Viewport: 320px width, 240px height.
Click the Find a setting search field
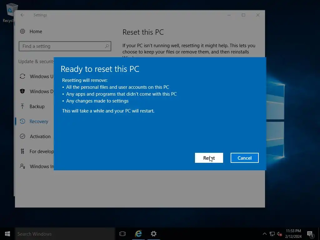click(x=65, y=46)
